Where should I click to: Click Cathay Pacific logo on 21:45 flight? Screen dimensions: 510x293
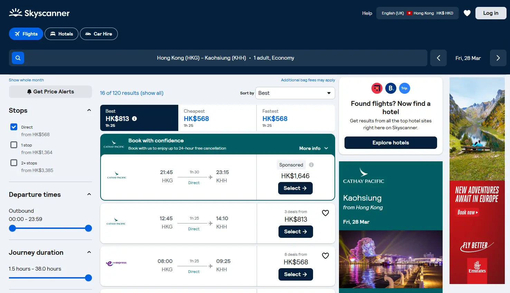click(117, 175)
